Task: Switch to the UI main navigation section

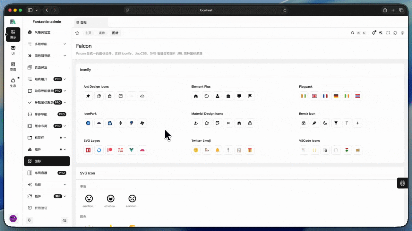Action: tap(13, 50)
